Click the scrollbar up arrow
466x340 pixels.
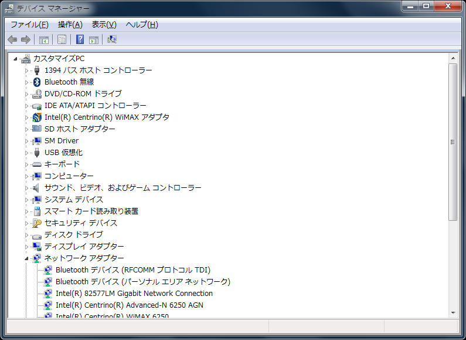[x=453, y=58]
